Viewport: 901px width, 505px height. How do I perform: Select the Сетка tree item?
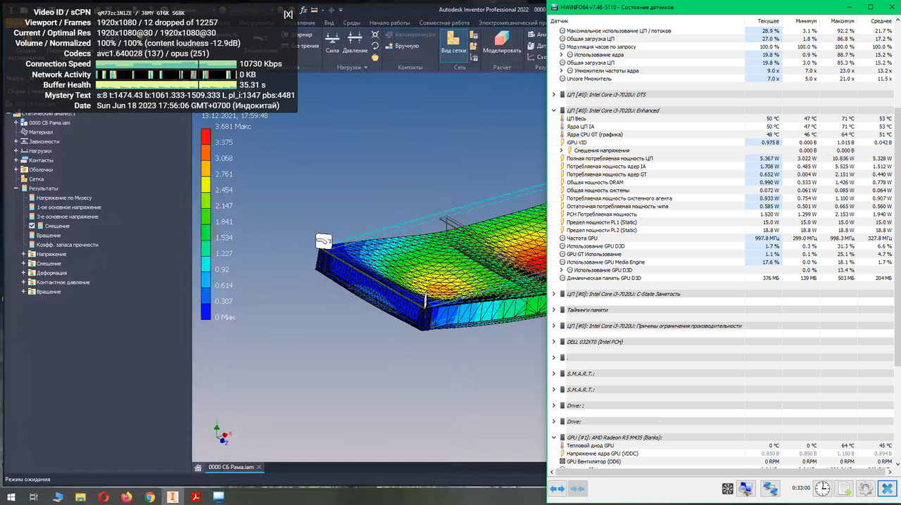click(x=36, y=179)
